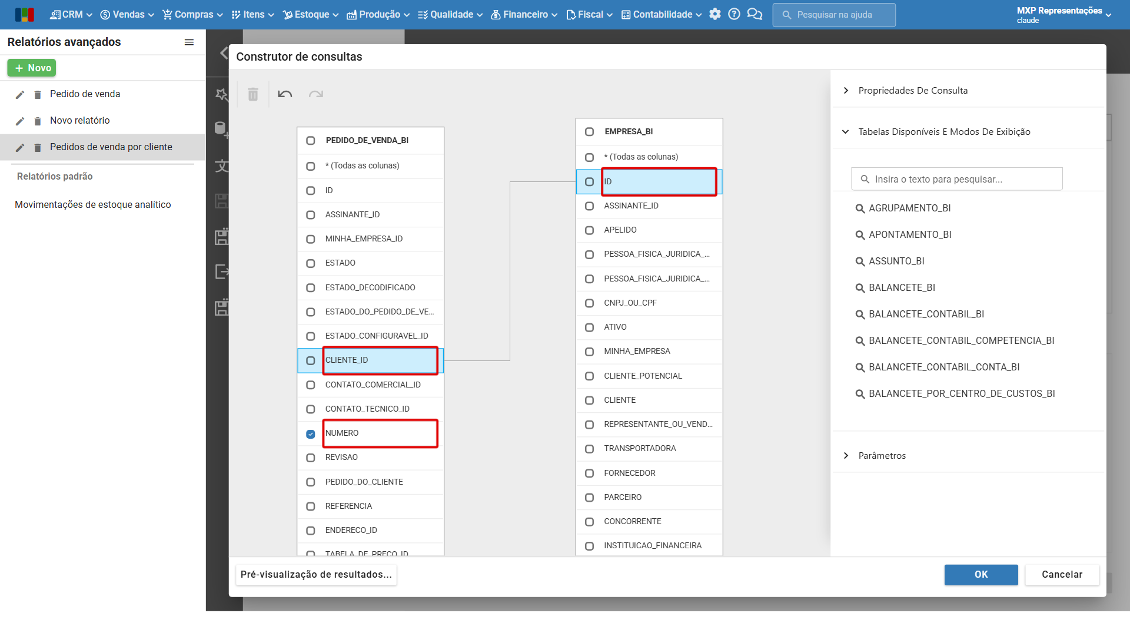The height and width of the screenshot is (636, 1130).
Task: Open Movimentações de estoque analítico report
Action: [93, 205]
